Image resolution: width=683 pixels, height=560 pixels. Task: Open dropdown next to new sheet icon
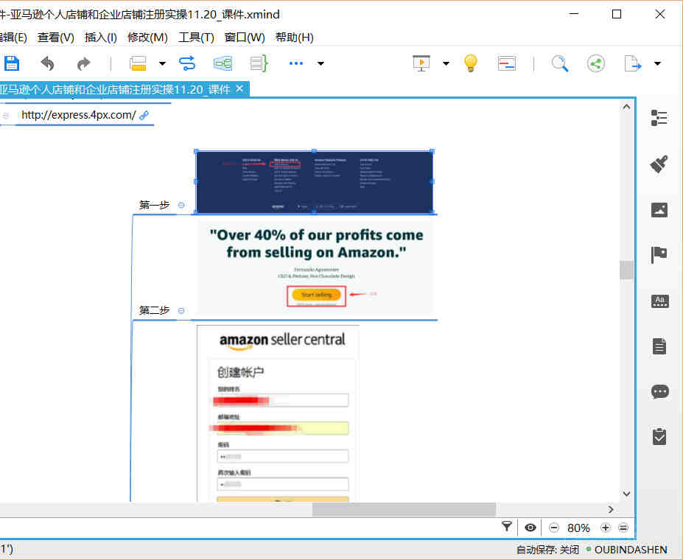point(162,63)
